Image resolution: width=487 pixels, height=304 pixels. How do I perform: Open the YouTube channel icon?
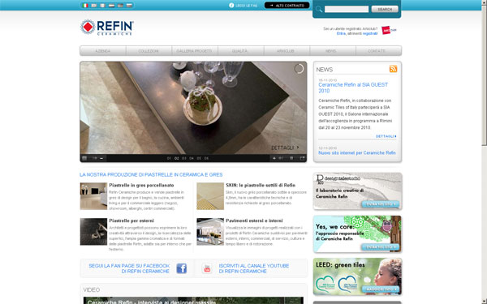pos(207,268)
